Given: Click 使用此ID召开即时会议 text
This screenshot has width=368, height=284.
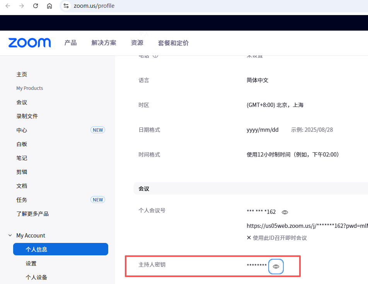Looking at the screenshot, I should coord(280,238).
